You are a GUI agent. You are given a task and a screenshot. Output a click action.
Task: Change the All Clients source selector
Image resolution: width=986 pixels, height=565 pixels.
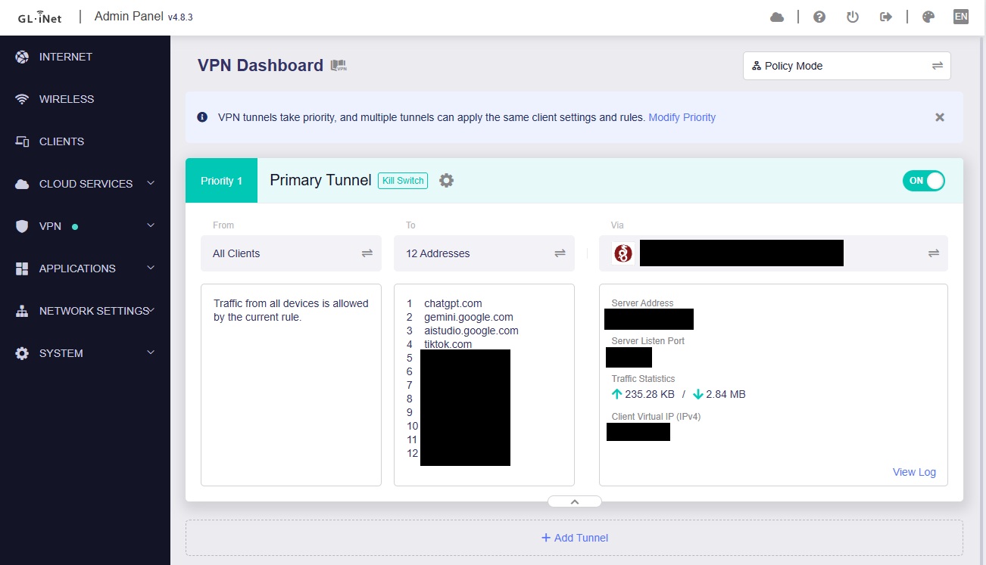(292, 253)
